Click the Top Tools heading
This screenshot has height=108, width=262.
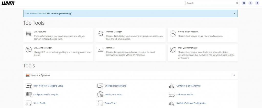click(34, 23)
